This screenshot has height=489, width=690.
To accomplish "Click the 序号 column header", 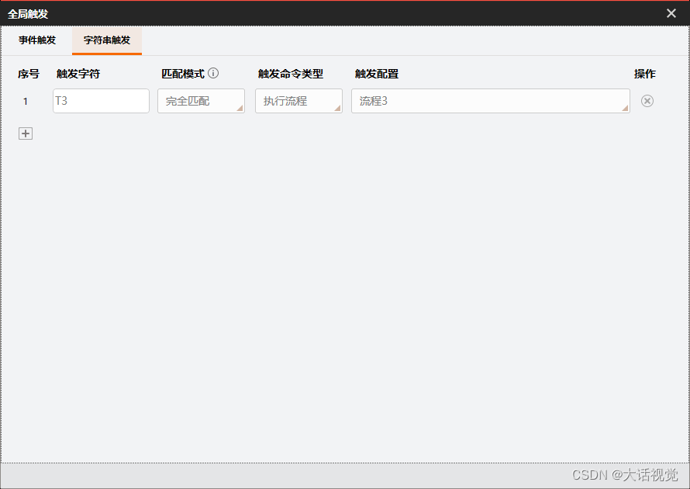I will [29, 74].
